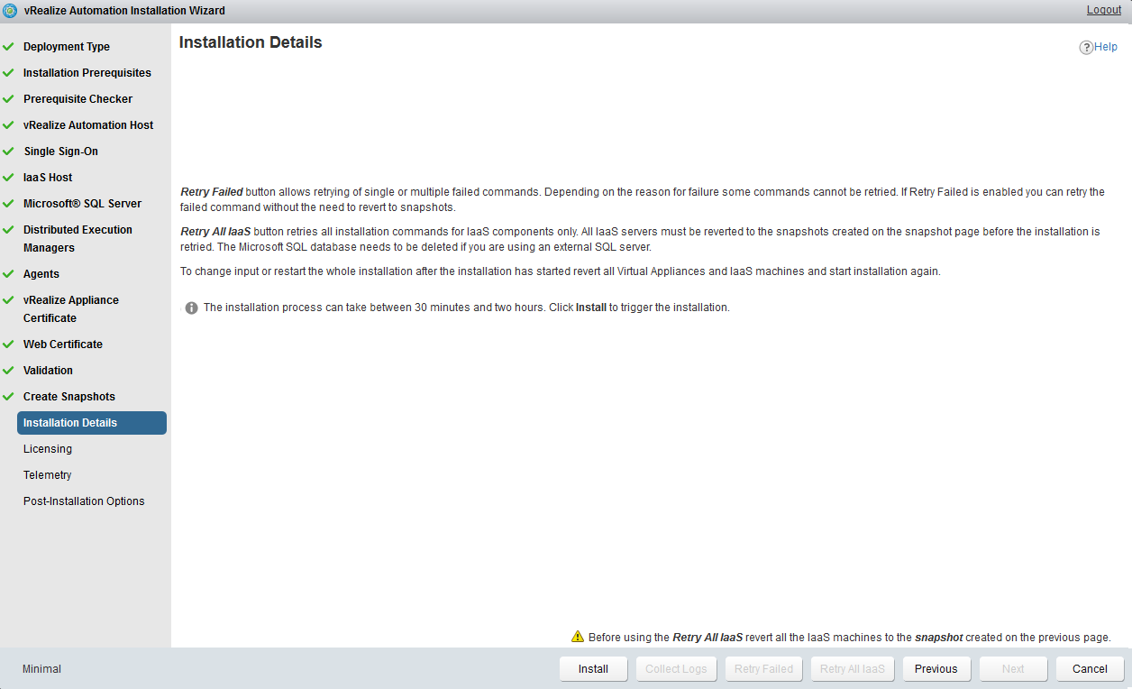This screenshot has height=689, width=1132.
Task: Open the Prerequisite Checker step
Action: click(x=78, y=99)
